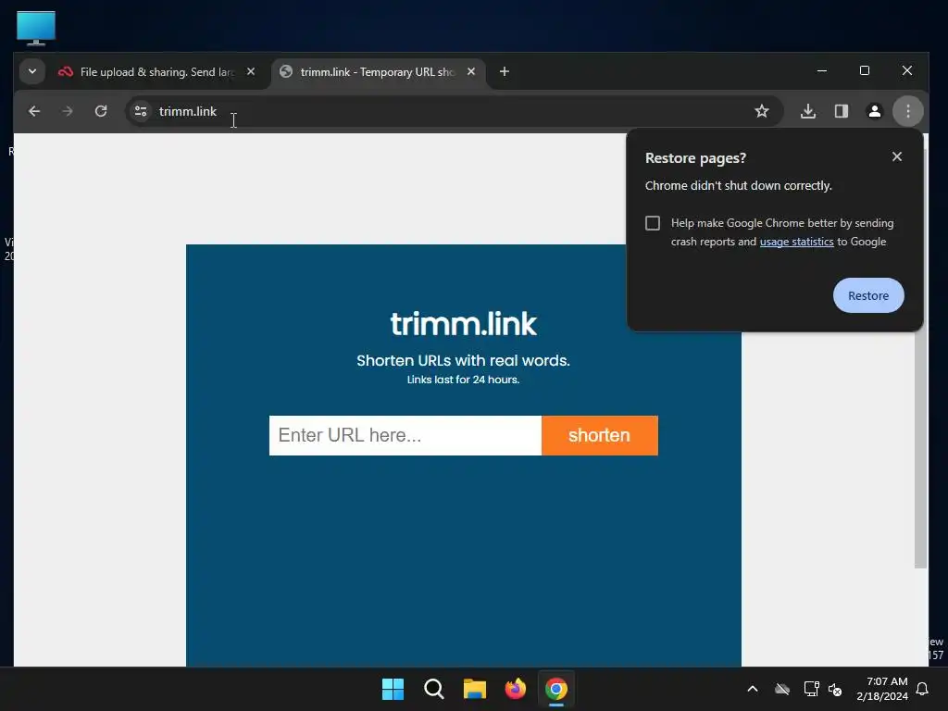
Task: Click the orange shorten button
Action: [599, 435]
